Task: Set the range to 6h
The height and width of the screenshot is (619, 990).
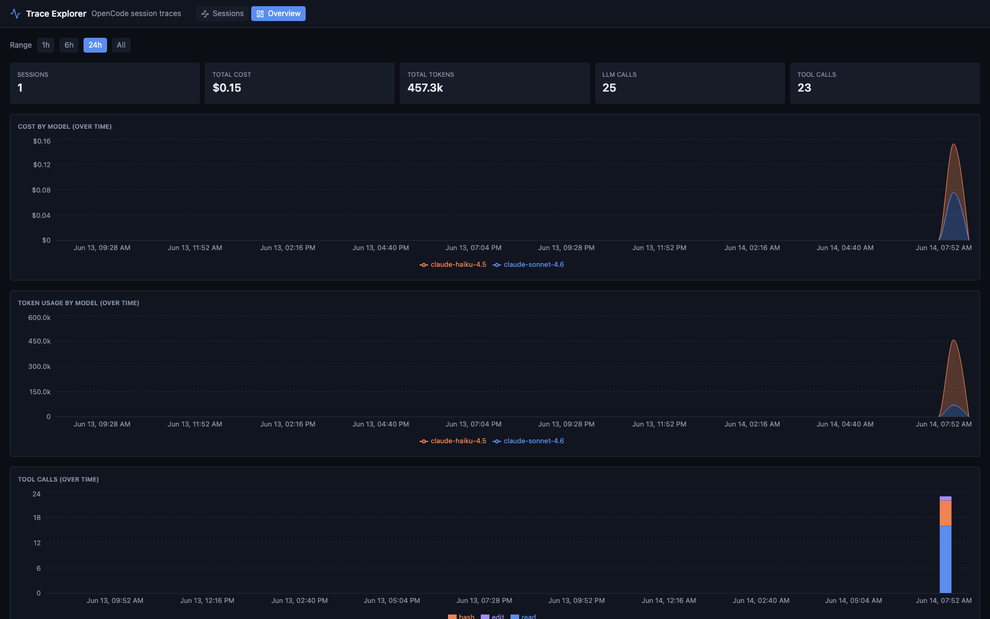Action: click(69, 45)
